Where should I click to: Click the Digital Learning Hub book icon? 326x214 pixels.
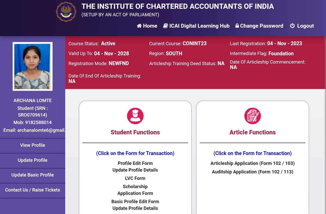tap(166, 26)
